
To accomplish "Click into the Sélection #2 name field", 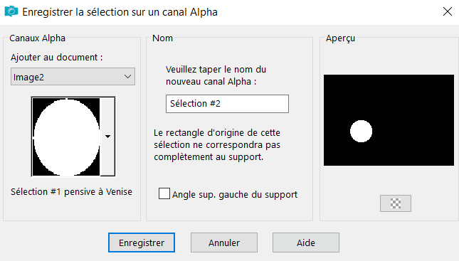I will click(227, 104).
